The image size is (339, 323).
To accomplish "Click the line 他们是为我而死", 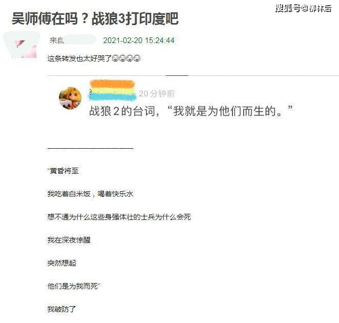I will click(74, 286).
